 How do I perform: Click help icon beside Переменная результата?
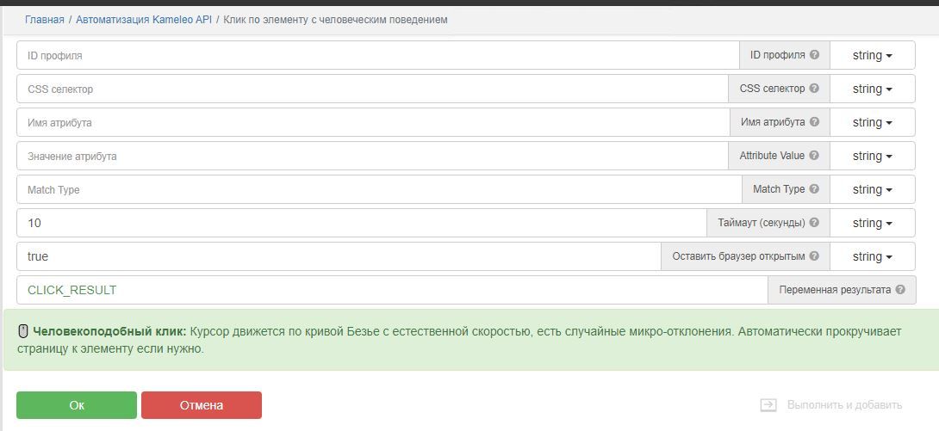pyautogui.click(x=900, y=290)
